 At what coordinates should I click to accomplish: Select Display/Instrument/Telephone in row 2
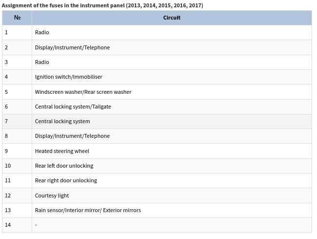pos(72,47)
